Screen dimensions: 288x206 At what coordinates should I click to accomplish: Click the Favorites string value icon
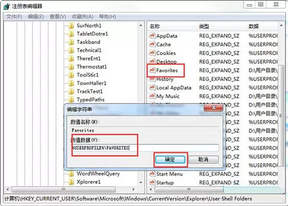click(152, 70)
